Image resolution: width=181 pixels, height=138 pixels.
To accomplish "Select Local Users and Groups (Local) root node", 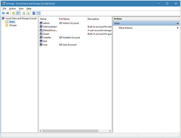I will click(x=21, y=18).
